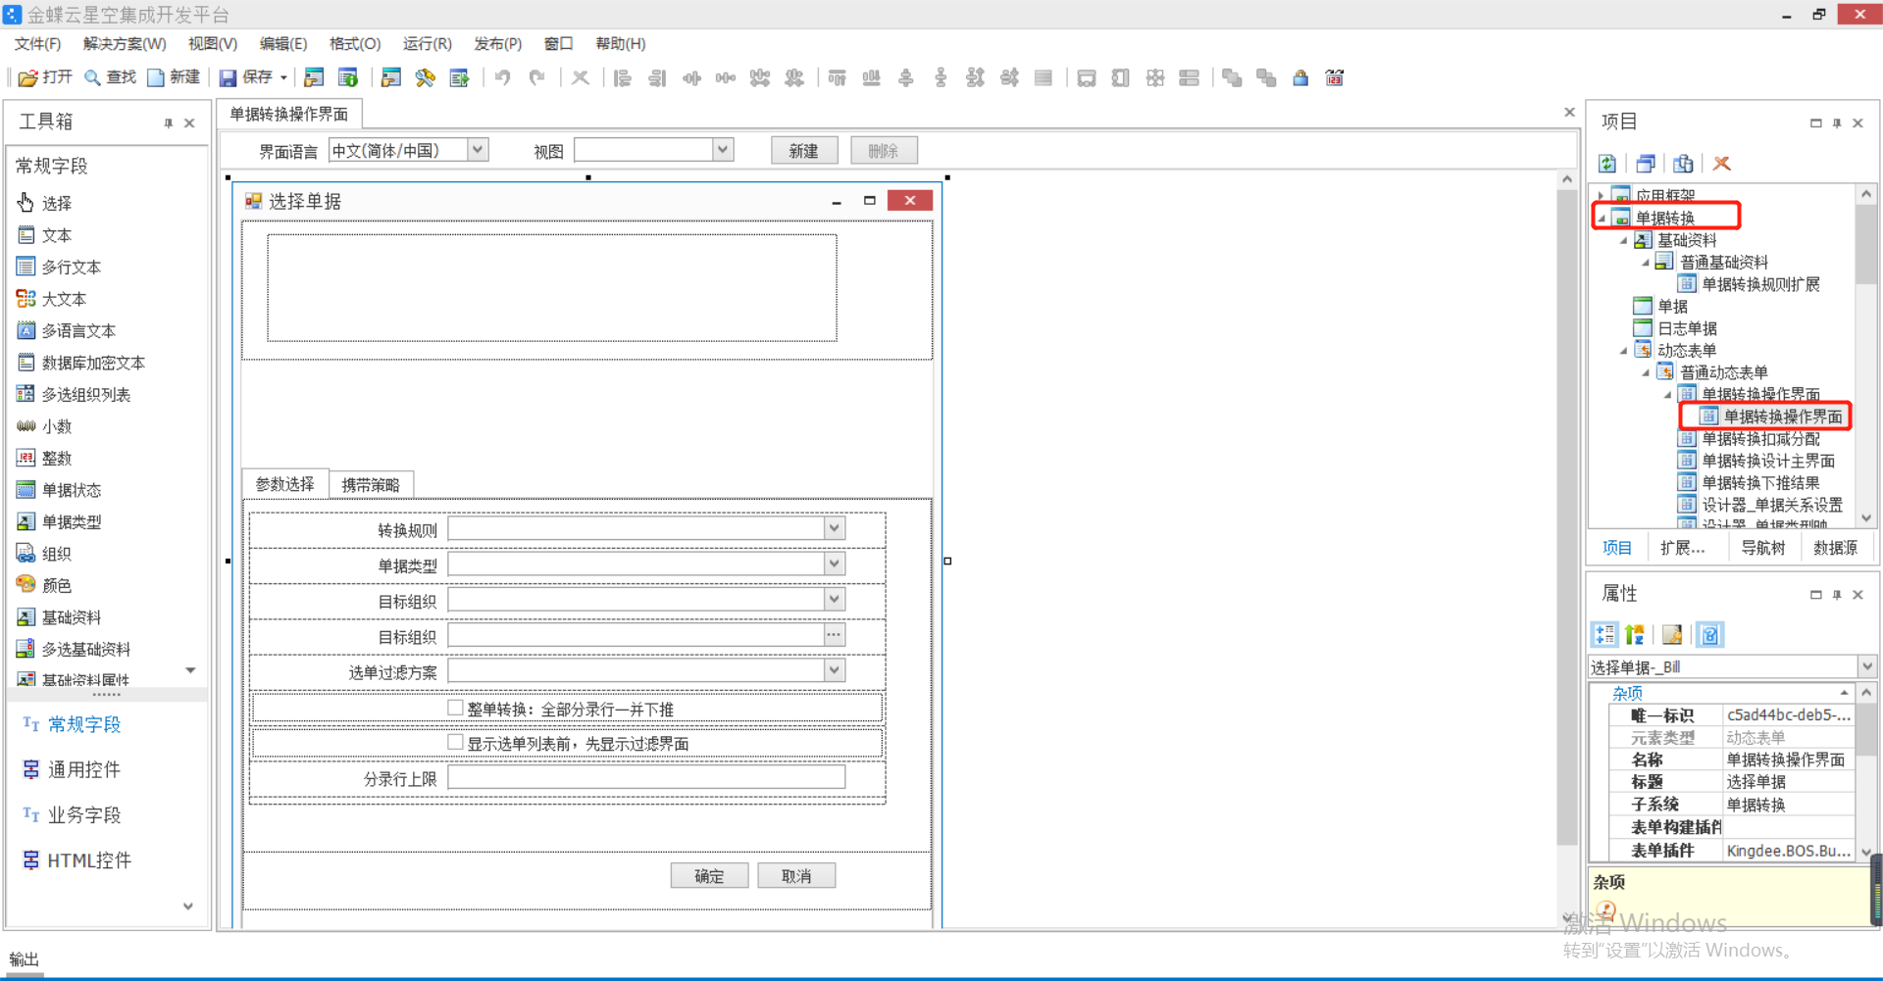Click the align-left edges toolbar icon
1883x981 pixels.
coord(622,77)
